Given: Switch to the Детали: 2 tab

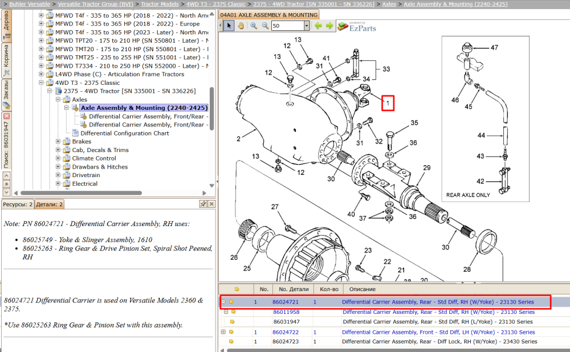Looking at the screenshot, I should 49,204.
